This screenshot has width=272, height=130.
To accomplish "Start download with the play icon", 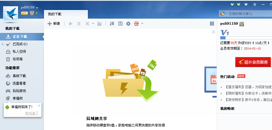I will pyautogui.click(x=71, y=24).
